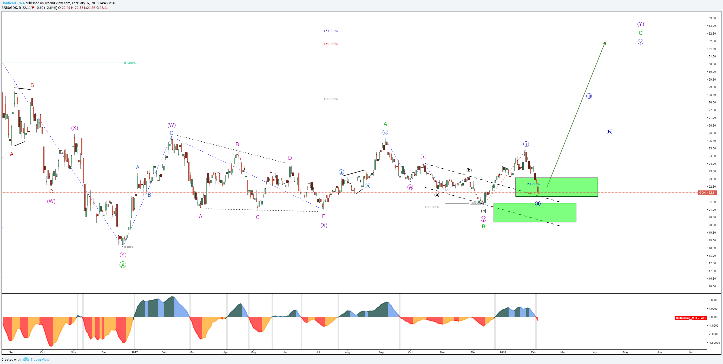Click the 33.50 price axis label

[x=712, y=18]
